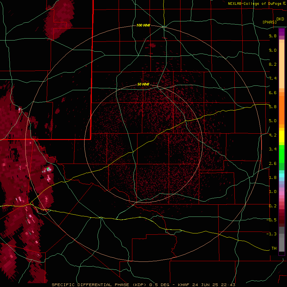Select the 100 NMI range ring label
The width and height of the screenshot is (287, 287).
tap(143, 25)
